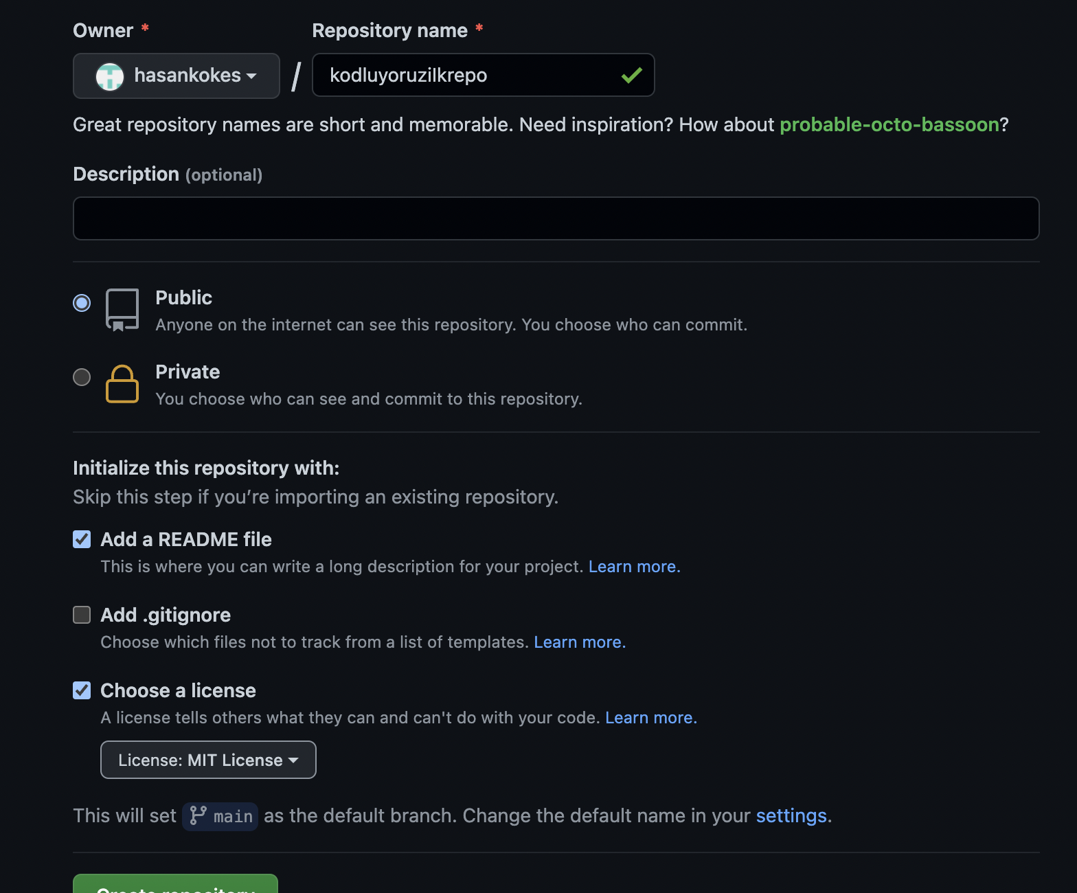Screen dimensions: 1077x893
Task: Click the 'Initialize this repository with:' heading
Action: (206, 468)
